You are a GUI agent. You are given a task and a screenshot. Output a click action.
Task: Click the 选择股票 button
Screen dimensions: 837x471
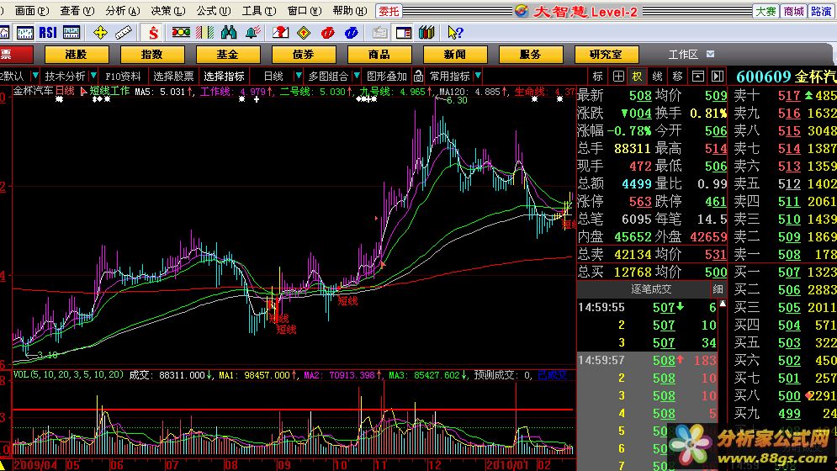click(173, 77)
